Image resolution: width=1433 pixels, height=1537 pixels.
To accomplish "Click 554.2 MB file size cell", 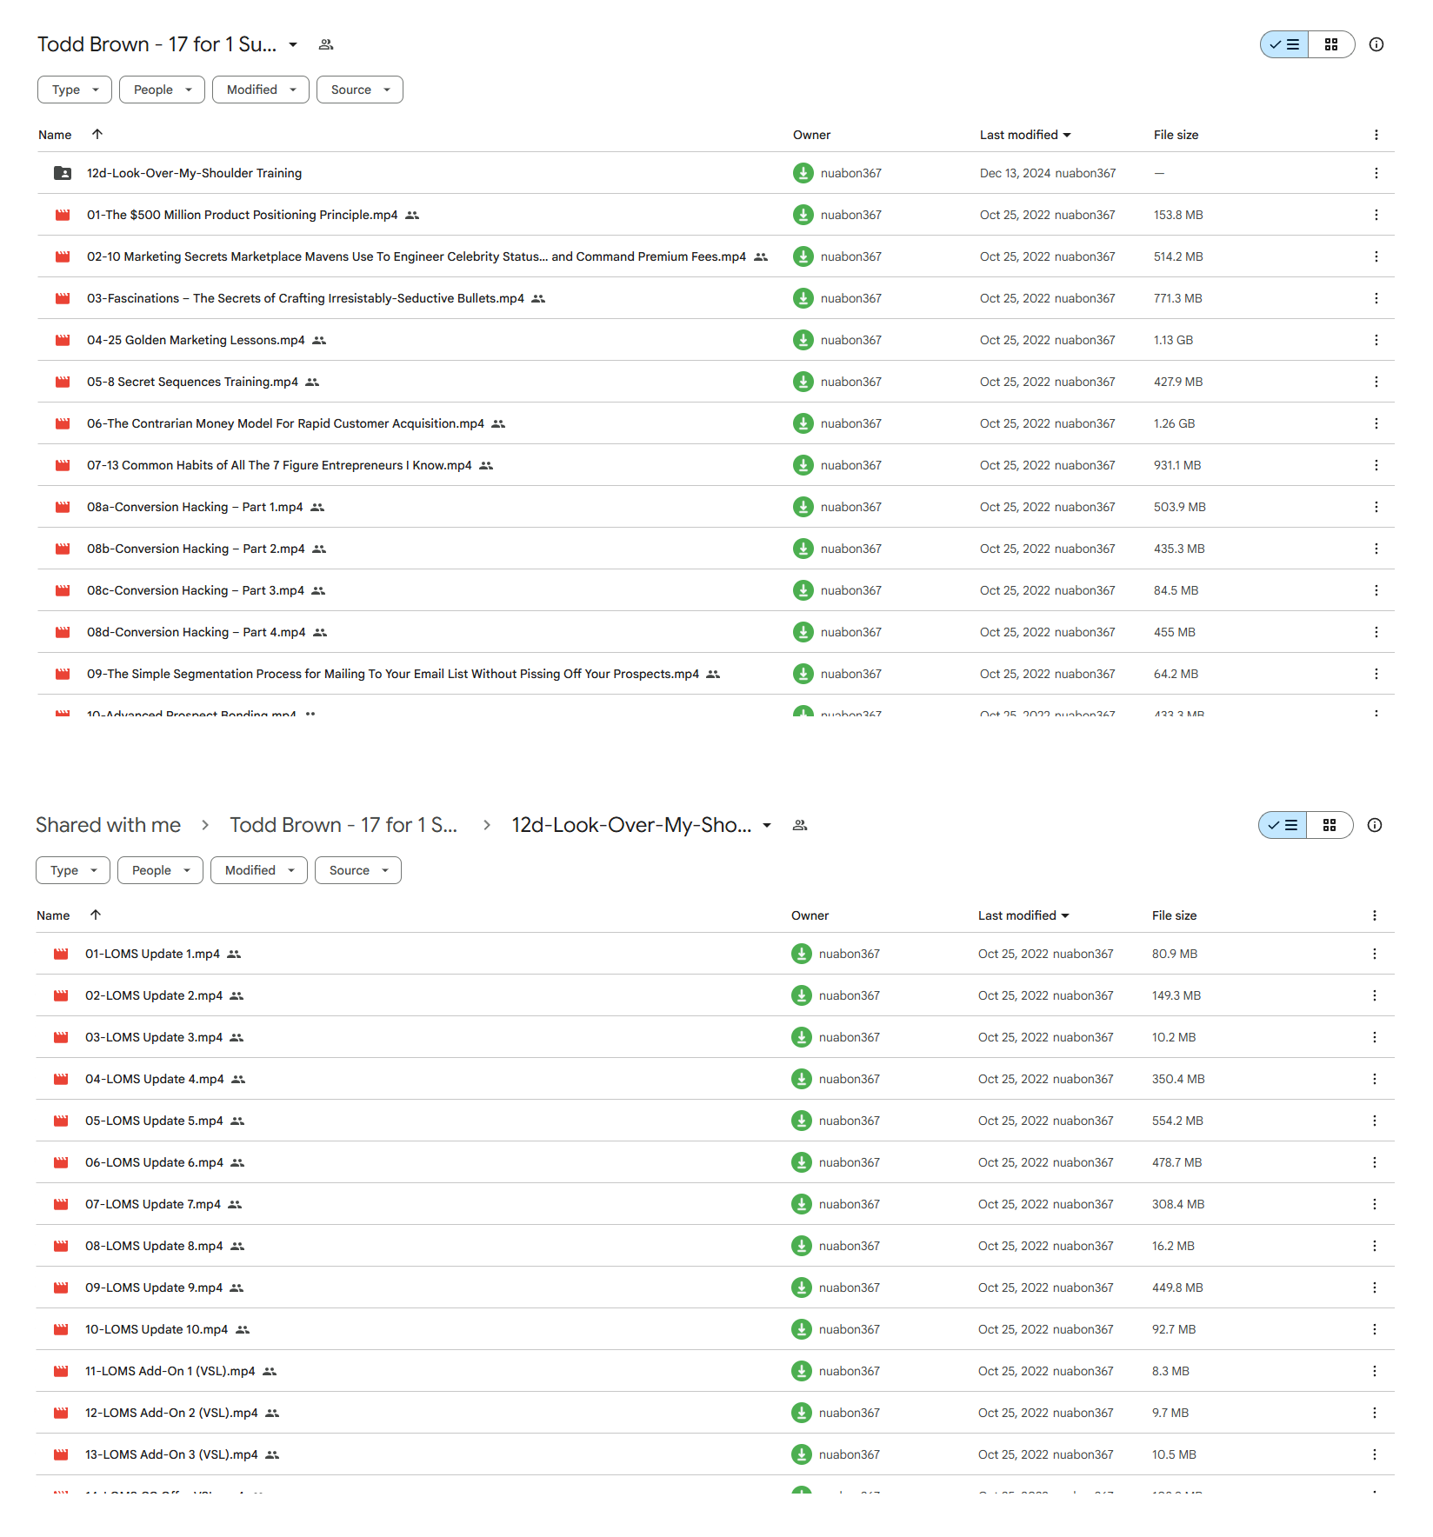I will click(1177, 1121).
